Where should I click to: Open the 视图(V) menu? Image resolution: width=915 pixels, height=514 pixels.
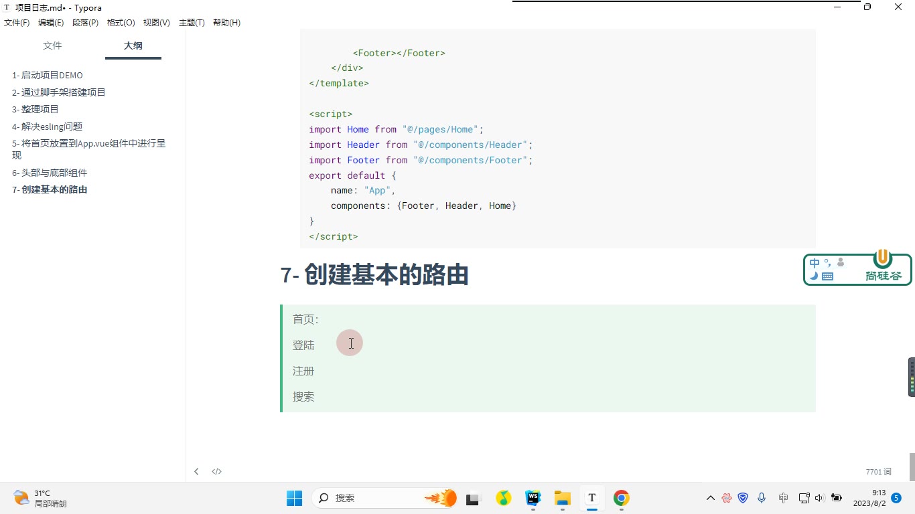[156, 23]
